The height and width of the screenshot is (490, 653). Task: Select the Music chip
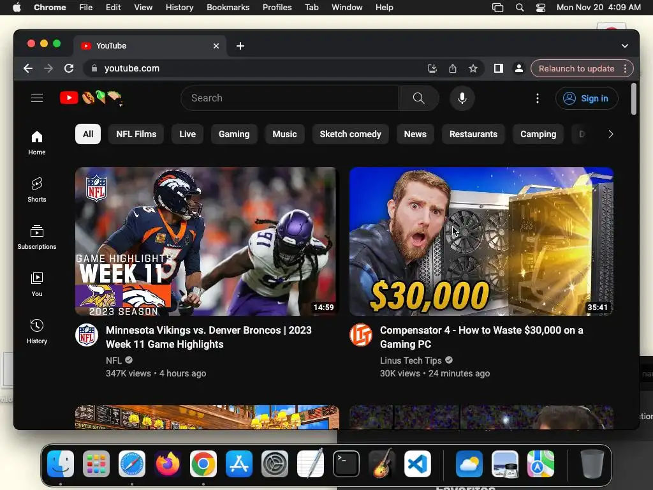[x=284, y=134]
